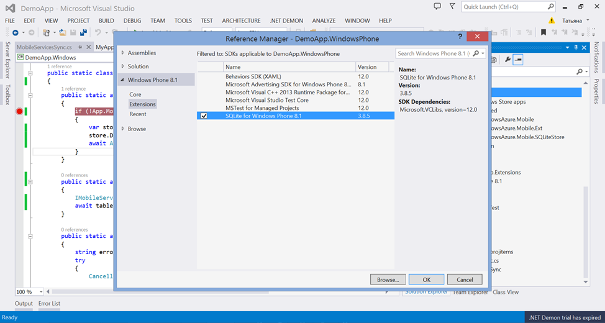This screenshot has height=323, width=605.
Task: Click the yellow account warning icon
Action: tap(552, 20)
